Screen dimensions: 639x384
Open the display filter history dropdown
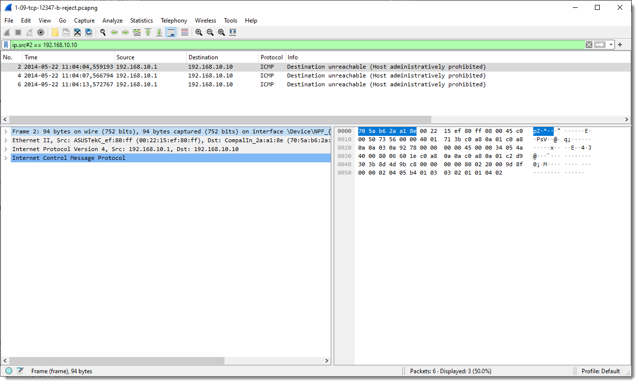(x=612, y=45)
